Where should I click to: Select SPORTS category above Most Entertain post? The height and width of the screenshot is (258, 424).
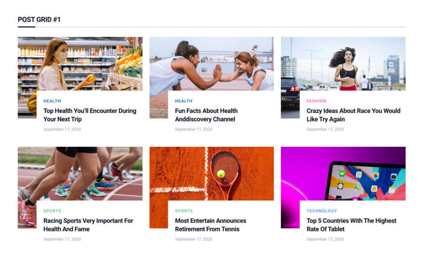click(184, 211)
